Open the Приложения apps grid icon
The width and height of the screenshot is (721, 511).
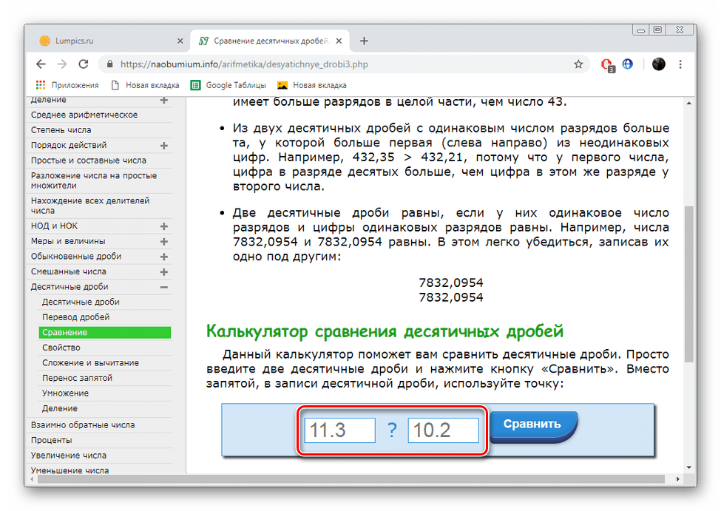pyautogui.click(x=41, y=85)
